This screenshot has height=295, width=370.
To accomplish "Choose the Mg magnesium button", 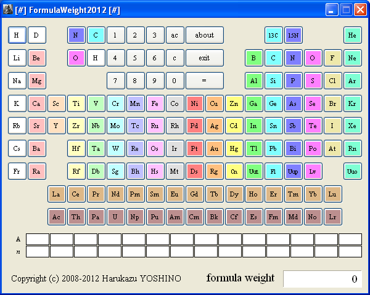I will [x=37, y=81].
